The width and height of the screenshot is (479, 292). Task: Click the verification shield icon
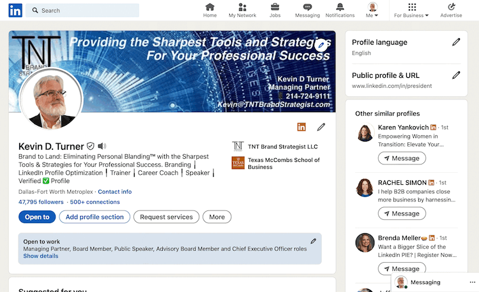(91, 146)
